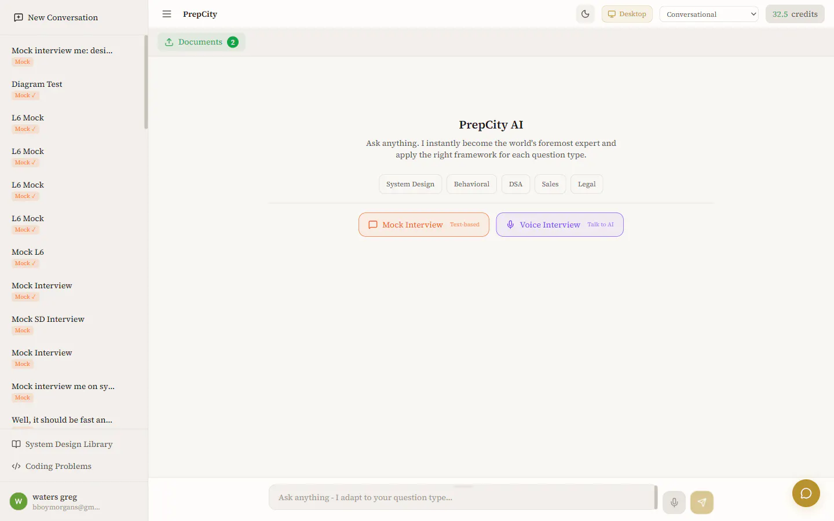Open conversation 'Mock interview me on sy...'
834x521 pixels.
tap(72, 391)
